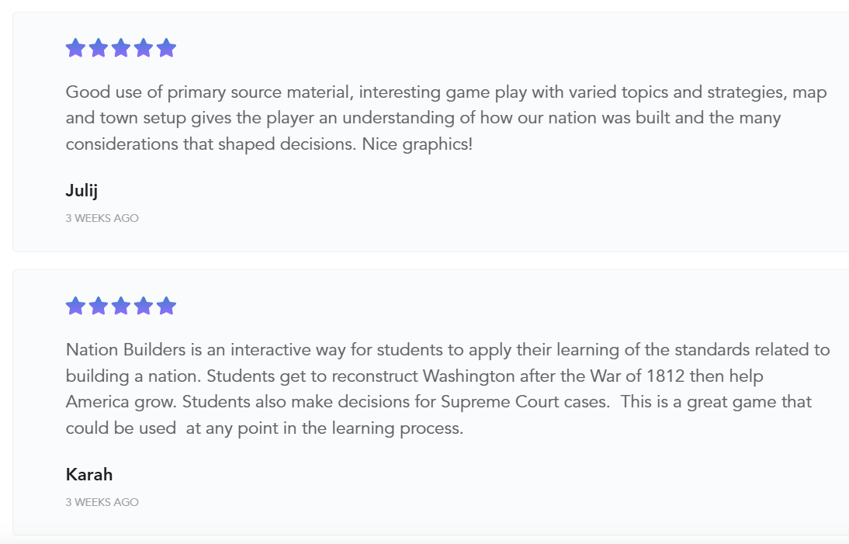The height and width of the screenshot is (544, 849).
Task: Click the "Nice graphics!" text in Julij's review
Action: pos(417,144)
